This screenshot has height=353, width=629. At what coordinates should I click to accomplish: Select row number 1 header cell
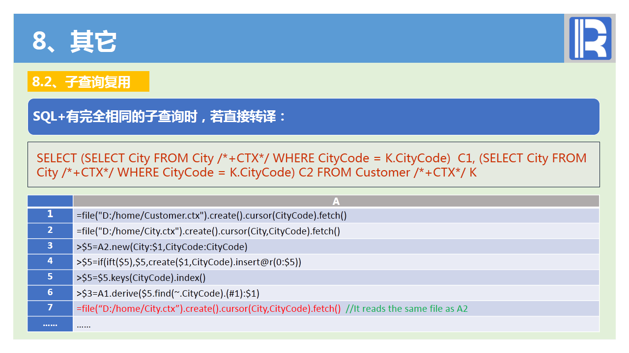[50, 215]
